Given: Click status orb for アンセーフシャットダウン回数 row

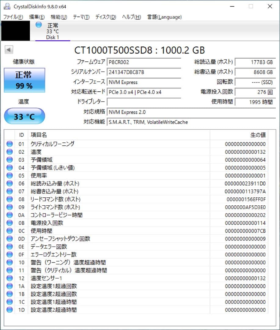Looking at the screenshot, I should coord(9,238).
